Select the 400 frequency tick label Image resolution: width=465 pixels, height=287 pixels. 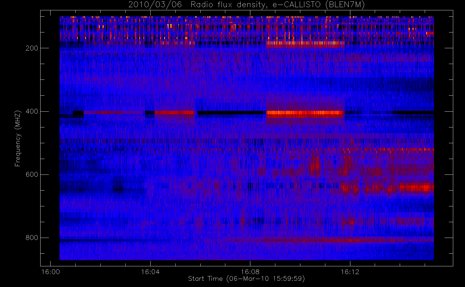32,111
